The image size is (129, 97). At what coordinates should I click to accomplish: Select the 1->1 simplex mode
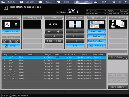(75, 46)
